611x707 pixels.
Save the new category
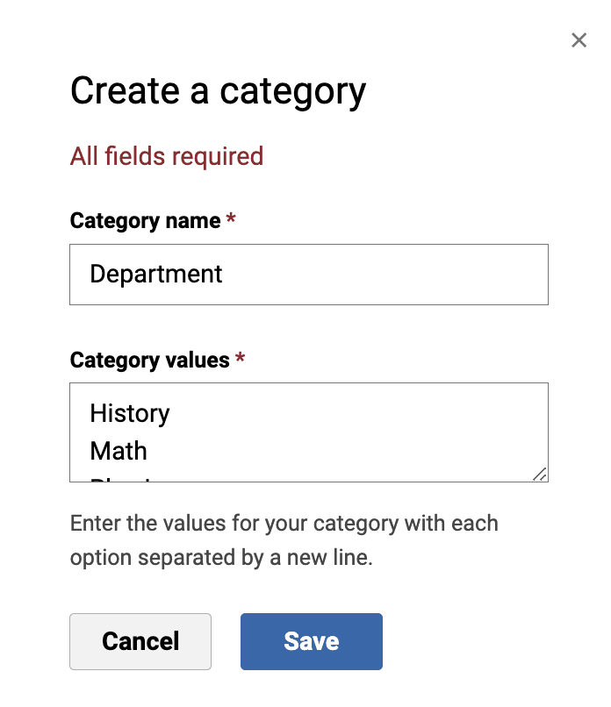point(311,641)
